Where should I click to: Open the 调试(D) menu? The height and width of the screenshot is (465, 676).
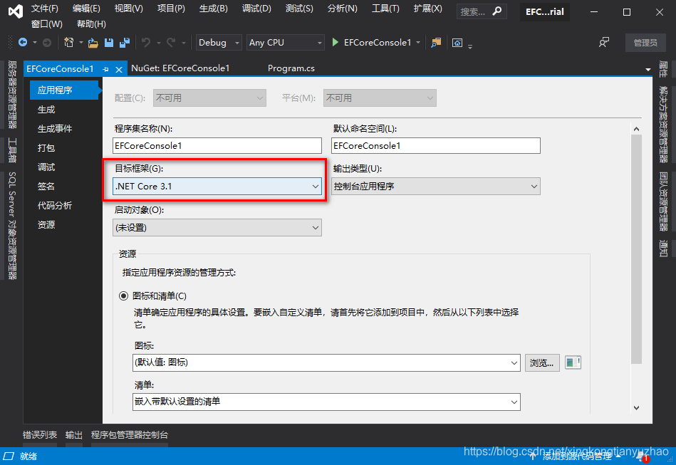point(256,8)
